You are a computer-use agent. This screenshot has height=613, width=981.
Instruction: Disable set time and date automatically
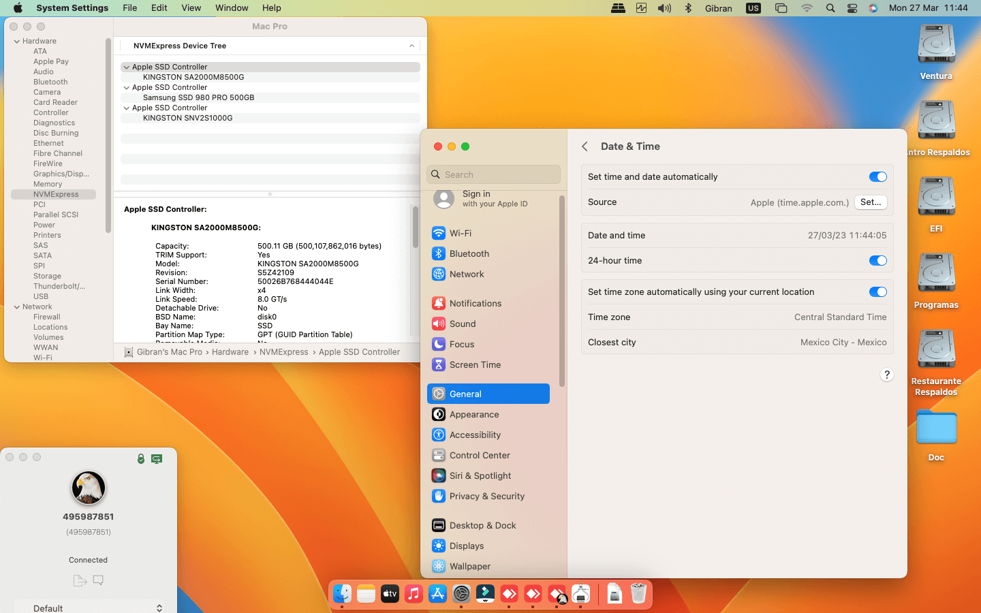tap(877, 177)
